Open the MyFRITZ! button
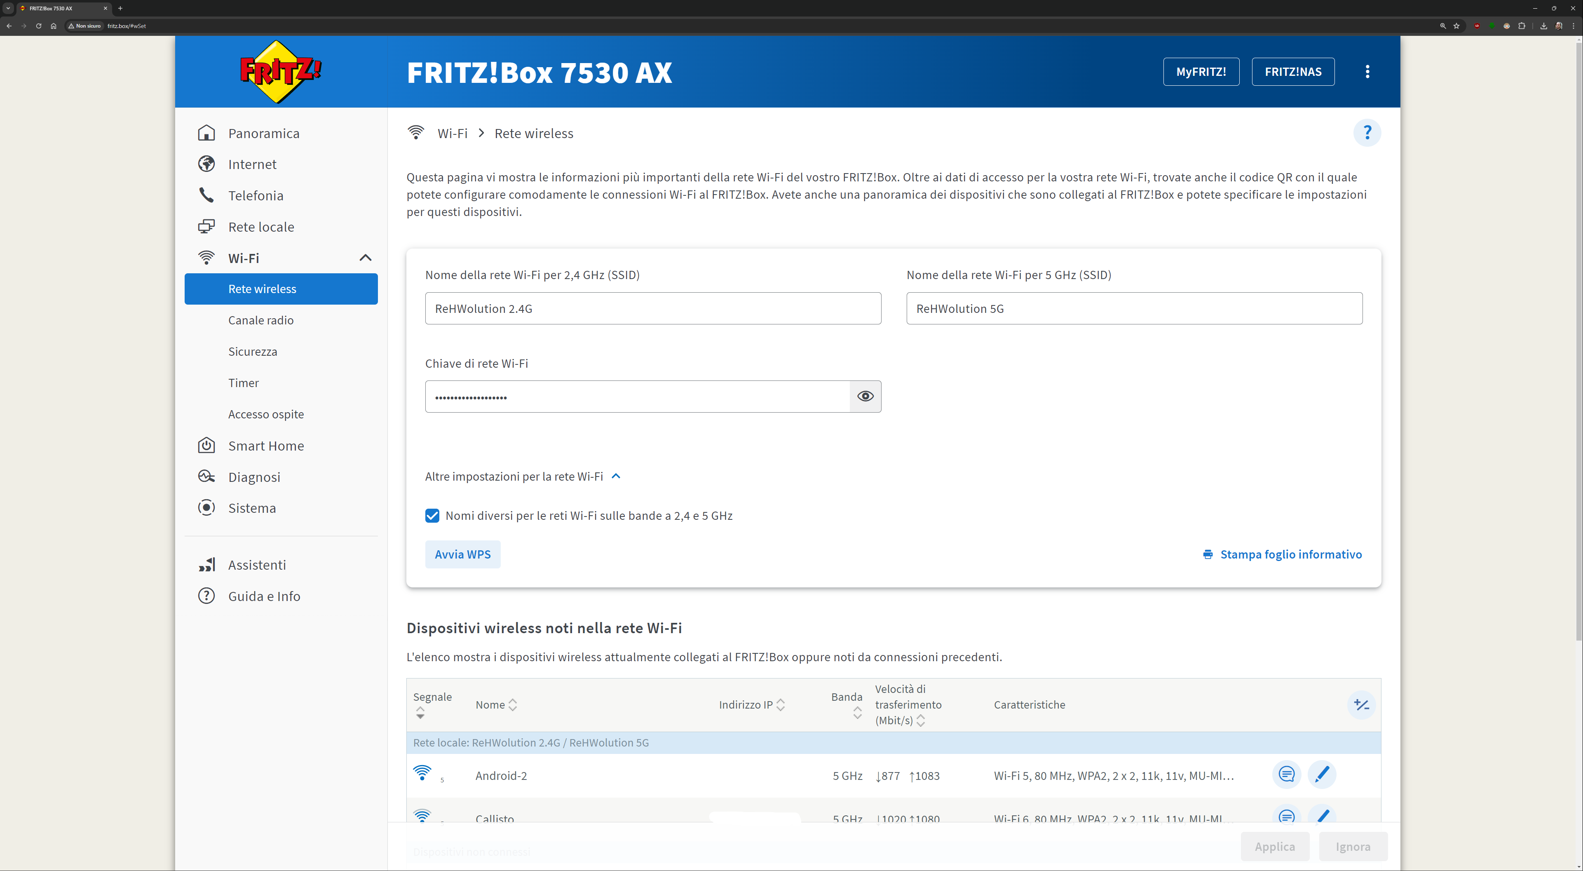 [1201, 72]
